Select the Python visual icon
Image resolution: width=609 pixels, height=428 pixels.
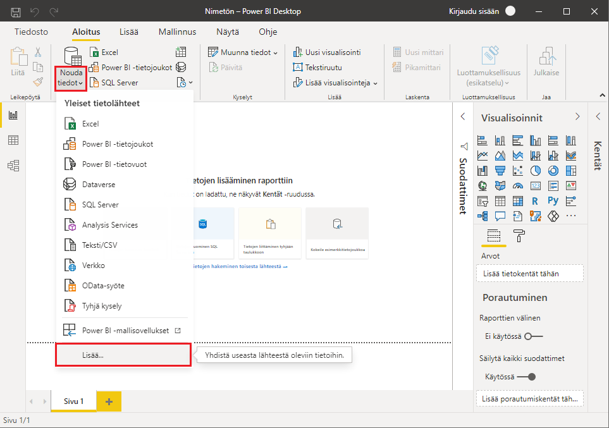pyautogui.click(x=553, y=201)
